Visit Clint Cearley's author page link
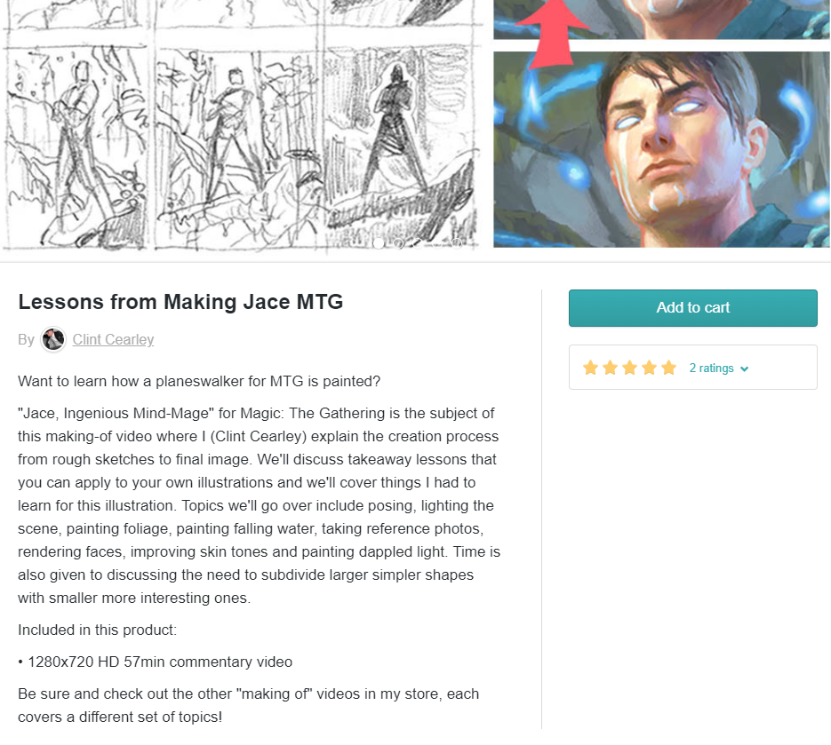831x745 pixels. [113, 339]
